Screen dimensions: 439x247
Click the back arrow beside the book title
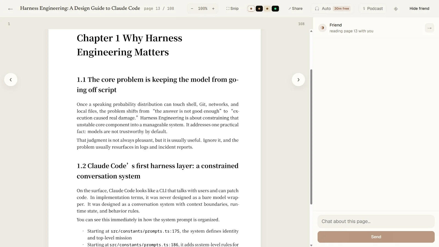[10, 9]
